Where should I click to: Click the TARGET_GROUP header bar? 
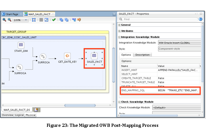(x=55, y=32)
